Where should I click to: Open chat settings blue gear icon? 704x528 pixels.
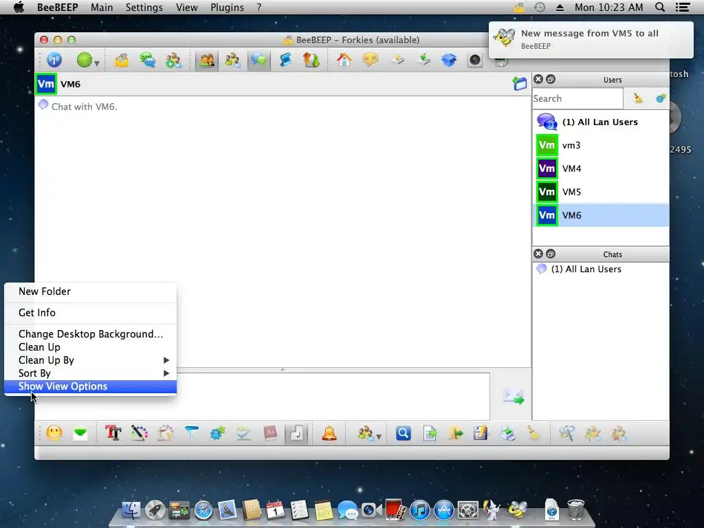point(217,433)
